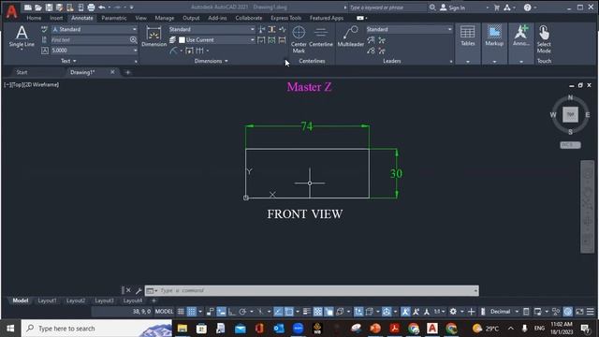Toggle Dynamic Input in status bar
The width and height of the screenshot is (599, 337).
click(x=222, y=312)
